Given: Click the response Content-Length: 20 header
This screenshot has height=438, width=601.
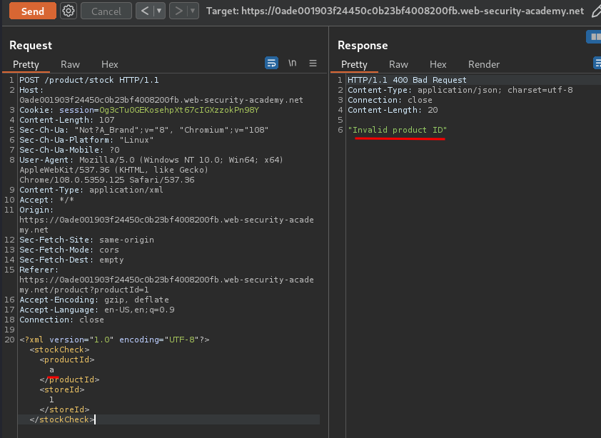Looking at the screenshot, I should (x=393, y=110).
